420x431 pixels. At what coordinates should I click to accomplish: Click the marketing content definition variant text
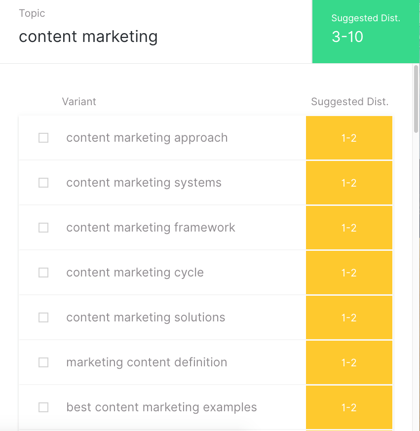point(147,362)
